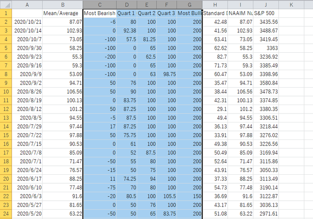Select row 1 header
The image size is (313, 219).
coord(6,13)
